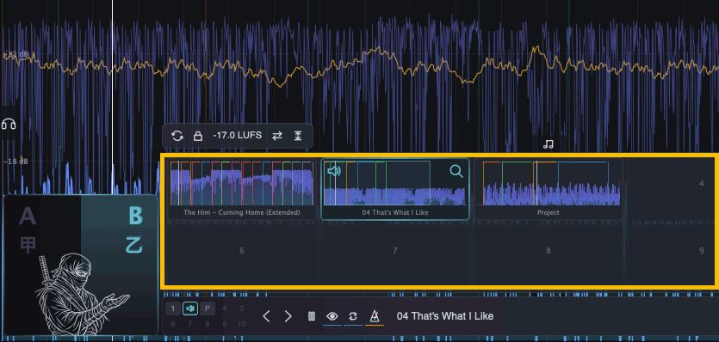This screenshot has height=342, width=719.
Task: Select the P project track button
Action: click(207, 309)
